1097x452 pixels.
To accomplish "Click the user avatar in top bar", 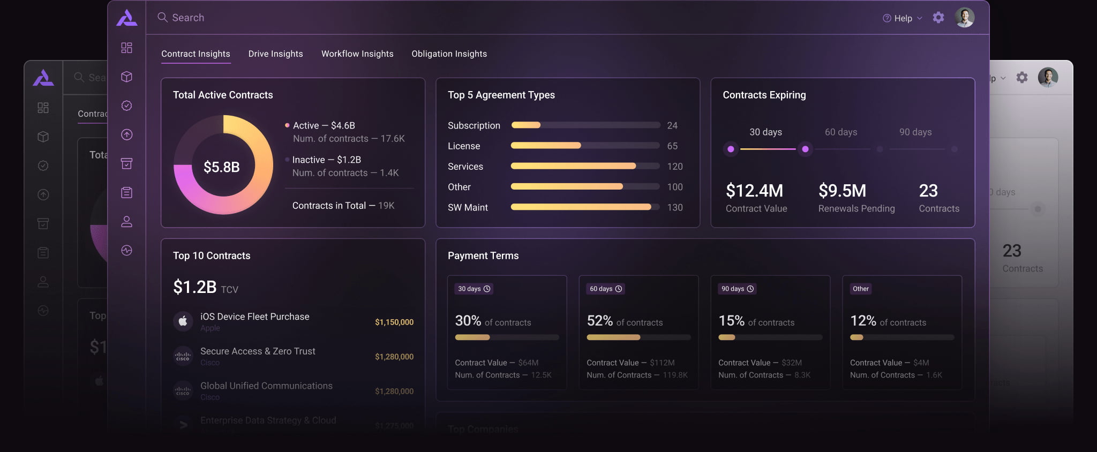I will click(964, 18).
